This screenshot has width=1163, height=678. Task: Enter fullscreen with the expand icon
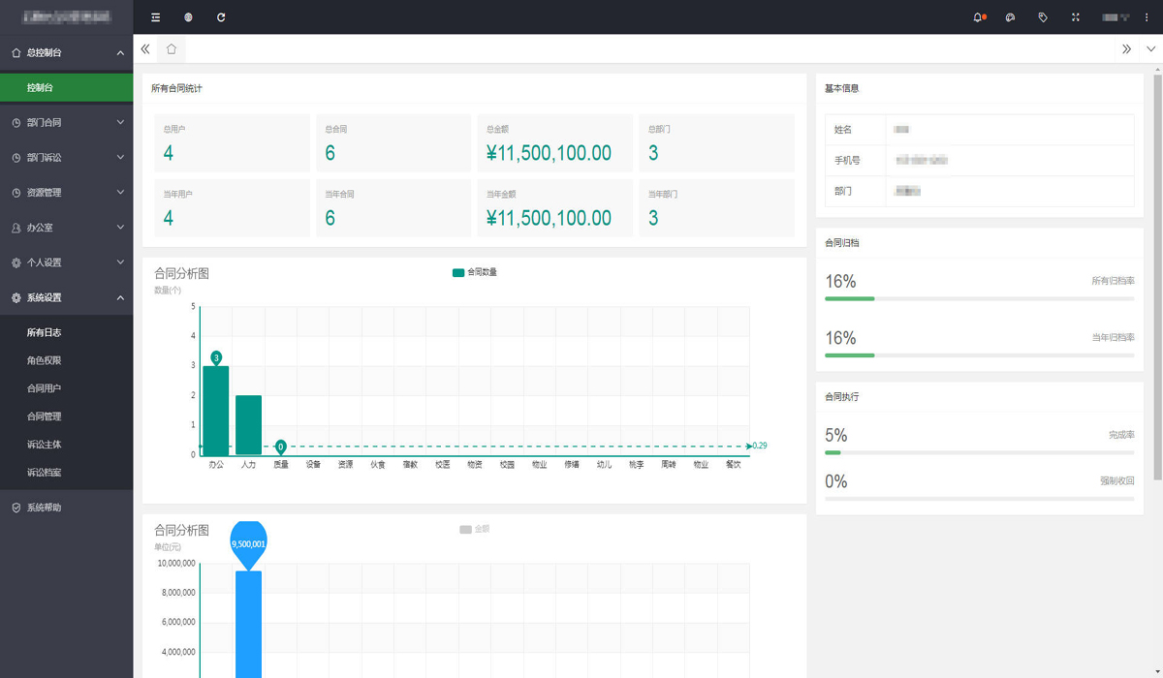[x=1076, y=17]
